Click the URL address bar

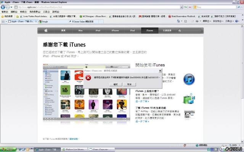(97, 7)
